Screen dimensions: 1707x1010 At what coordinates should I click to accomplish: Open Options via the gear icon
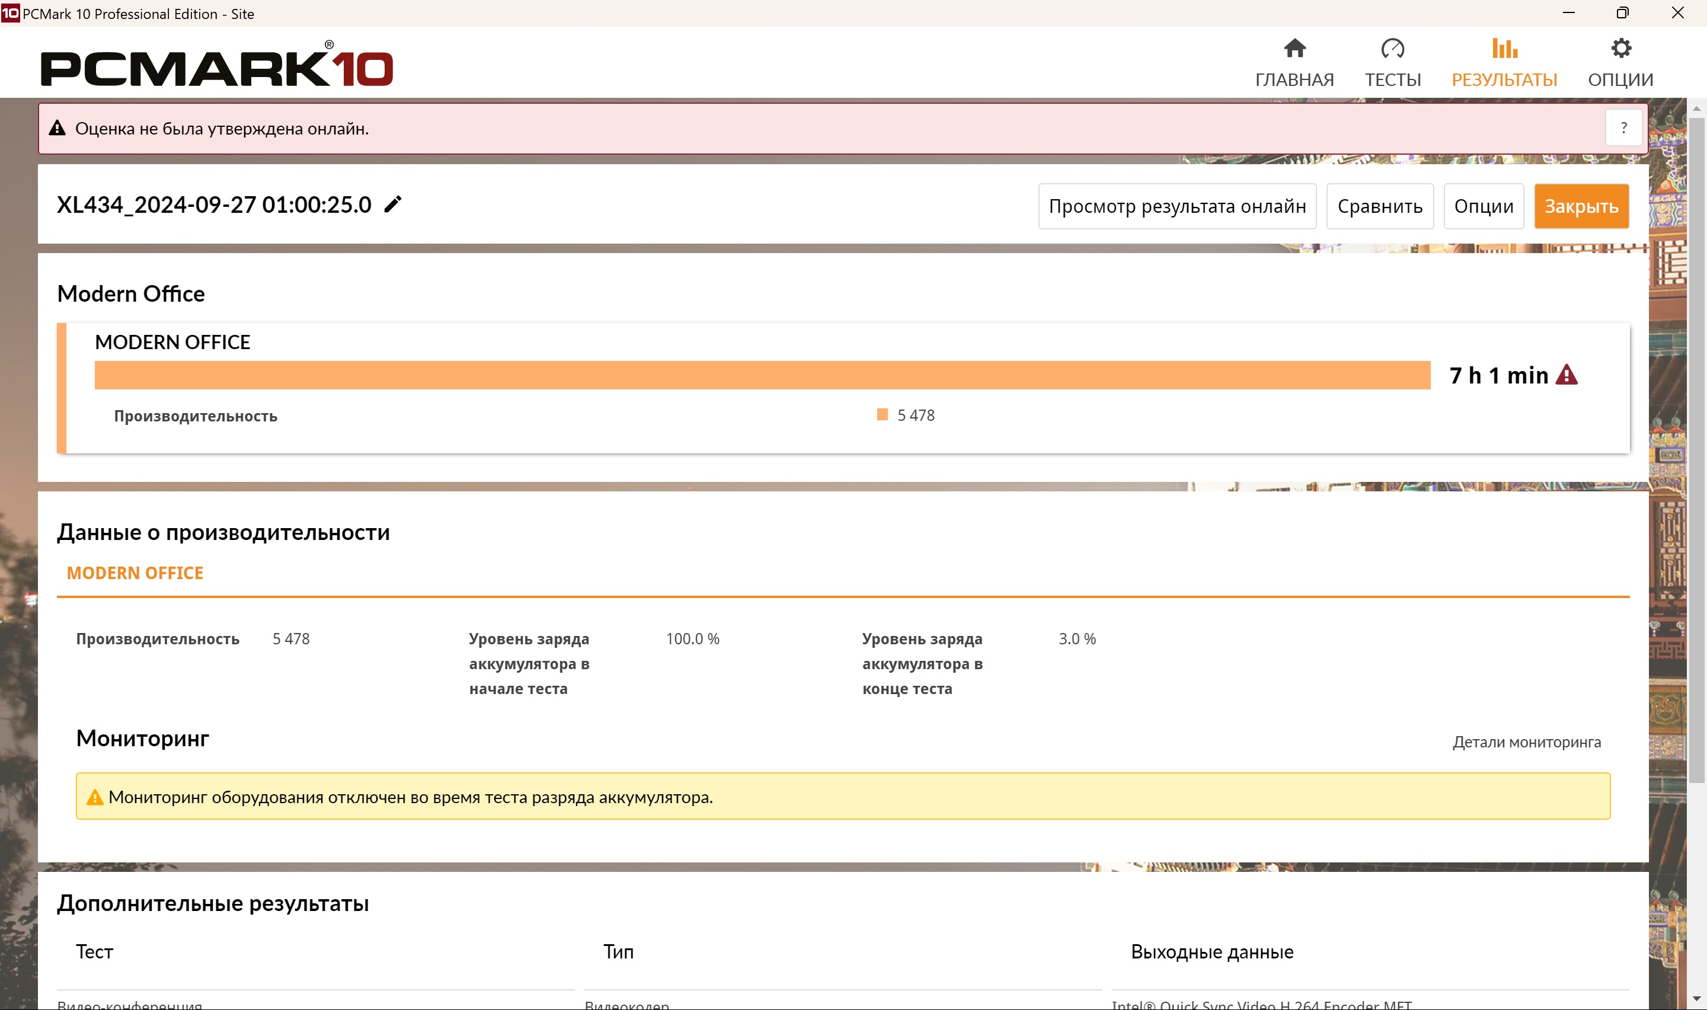[x=1620, y=49]
